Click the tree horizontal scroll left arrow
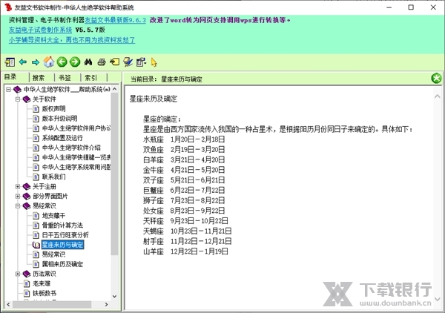Screen dimensions: 445x313 [x=8, y=305]
